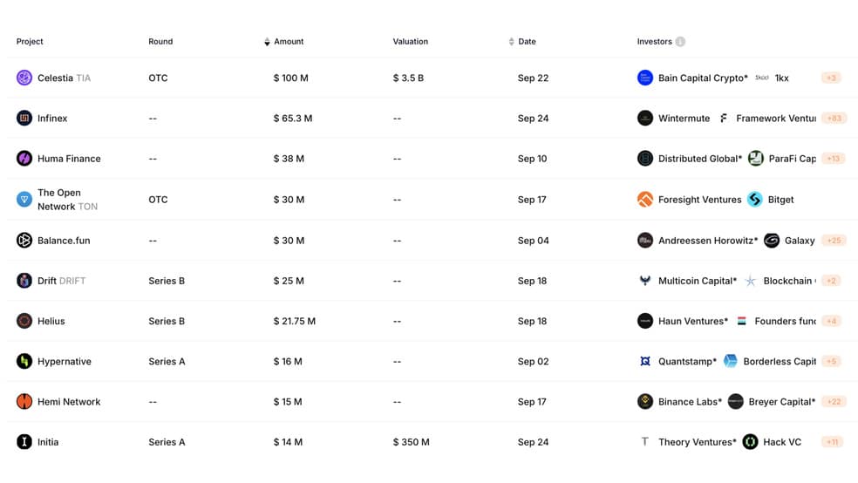Sort table by Date column arrow
The image size is (858, 483).
coord(511,42)
